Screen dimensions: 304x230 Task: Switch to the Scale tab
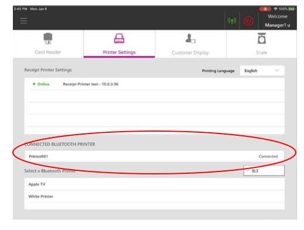(262, 44)
